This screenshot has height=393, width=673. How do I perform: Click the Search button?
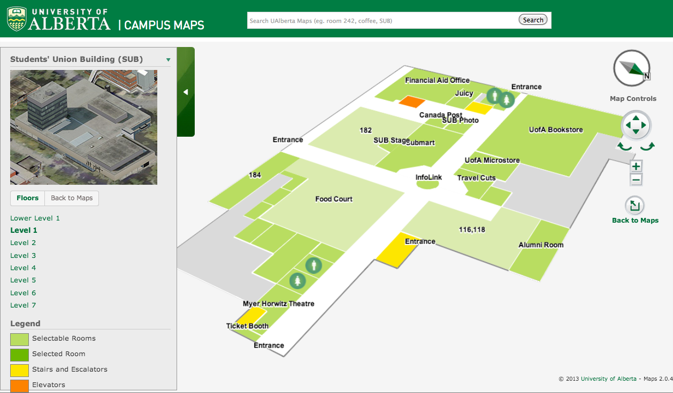(533, 19)
